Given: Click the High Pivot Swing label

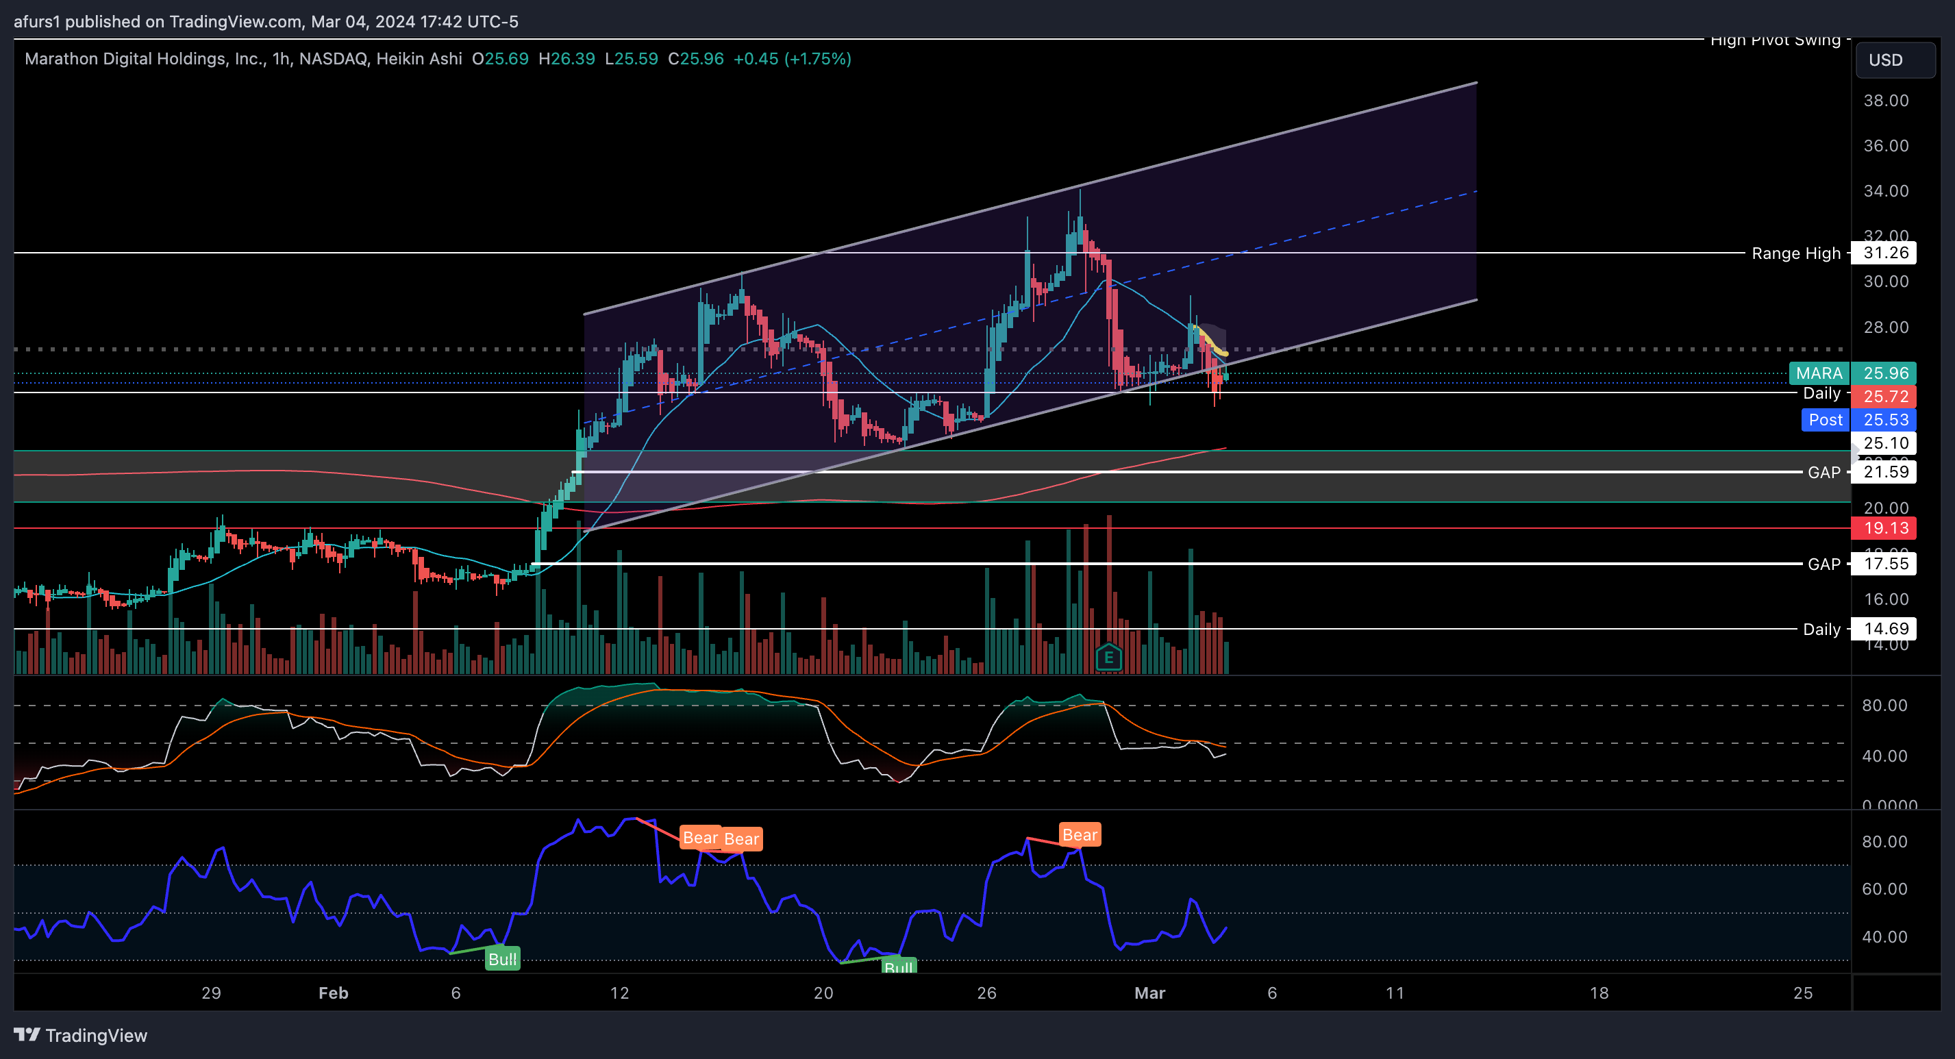Looking at the screenshot, I should coord(1775,40).
